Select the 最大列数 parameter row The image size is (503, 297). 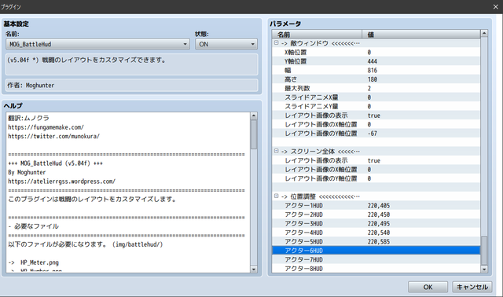(x=376, y=88)
